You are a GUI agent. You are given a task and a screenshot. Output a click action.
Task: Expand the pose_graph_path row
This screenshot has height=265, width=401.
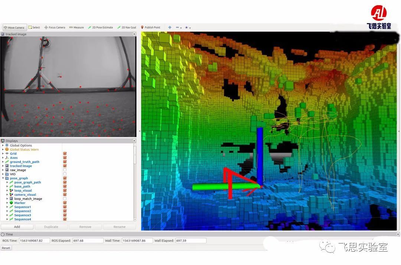coord(7,182)
